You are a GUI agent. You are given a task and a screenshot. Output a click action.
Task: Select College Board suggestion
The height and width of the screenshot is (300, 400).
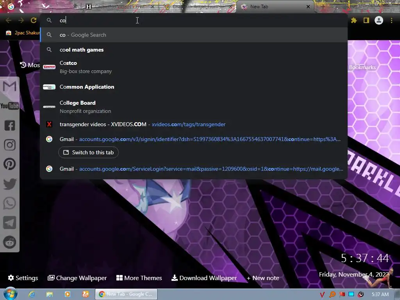click(194, 107)
